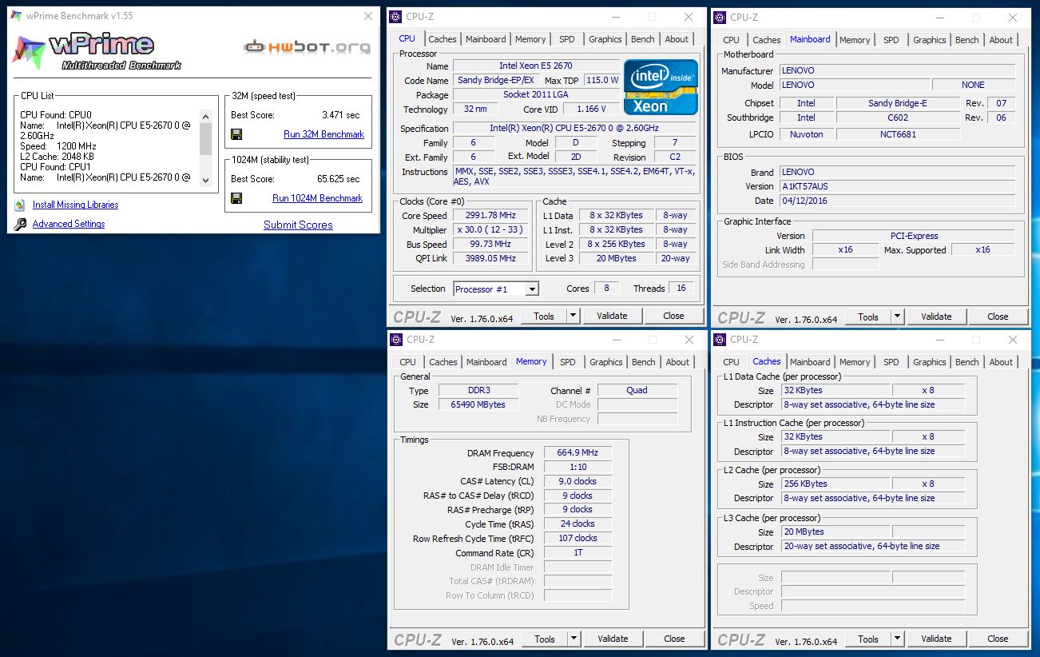Click Tools button in the Mainboard window
Screen dimensions: 1040x657
coord(868,317)
